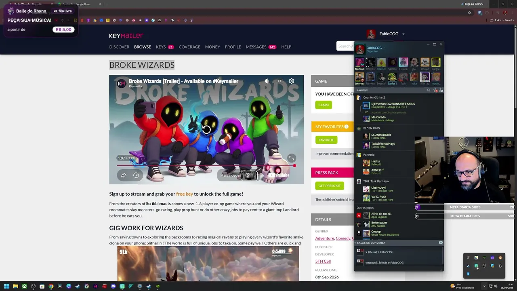Bookmark this page with the star icon

[469, 13]
